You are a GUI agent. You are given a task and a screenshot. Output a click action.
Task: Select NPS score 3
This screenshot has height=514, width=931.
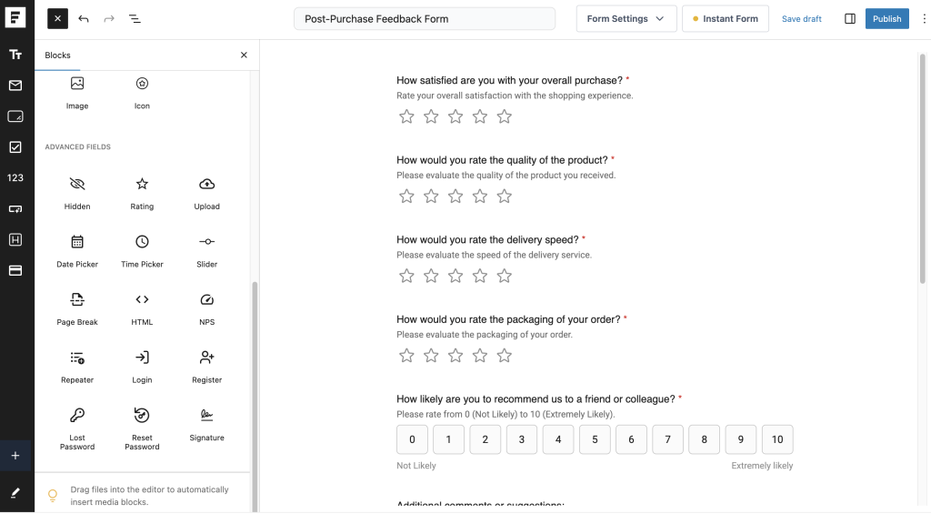click(522, 439)
